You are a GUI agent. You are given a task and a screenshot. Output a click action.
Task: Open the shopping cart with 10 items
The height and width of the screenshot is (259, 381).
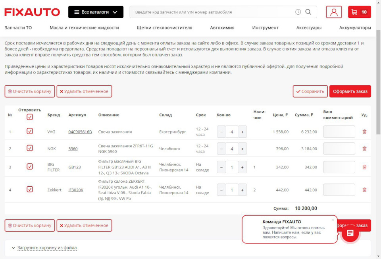click(x=360, y=12)
